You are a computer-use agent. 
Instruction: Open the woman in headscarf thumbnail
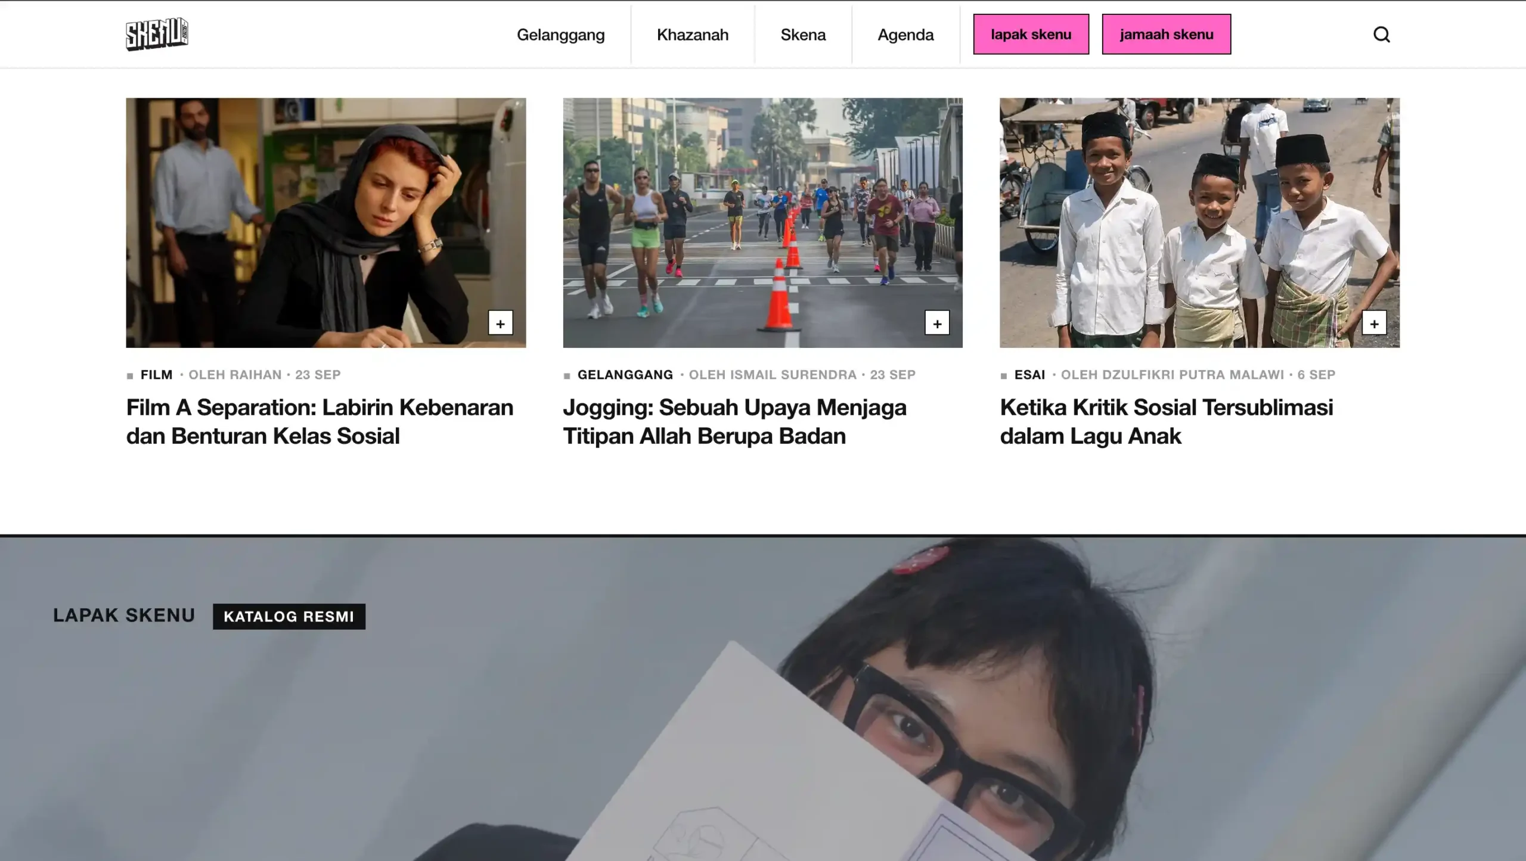pos(325,222)
